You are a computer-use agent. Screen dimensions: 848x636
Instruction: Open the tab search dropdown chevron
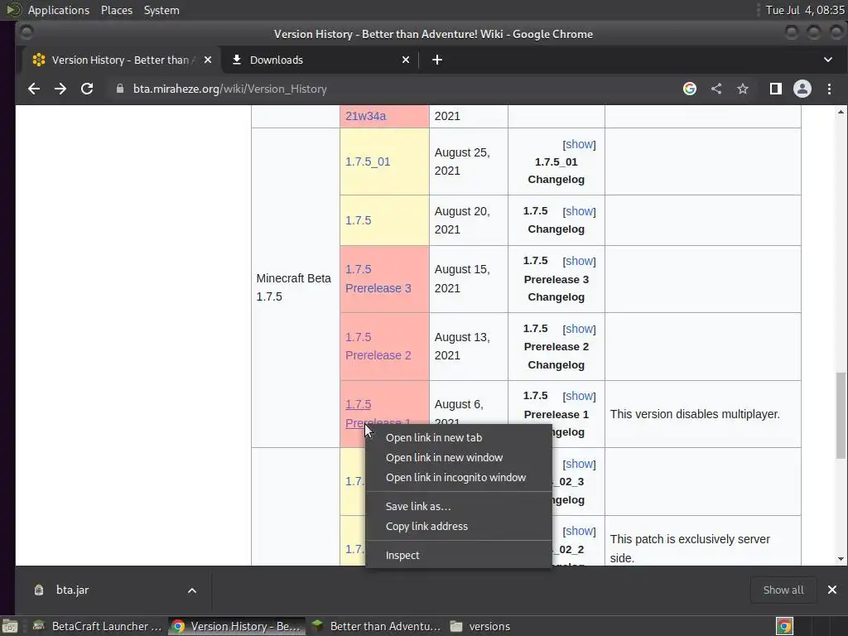tap(828, 60)
